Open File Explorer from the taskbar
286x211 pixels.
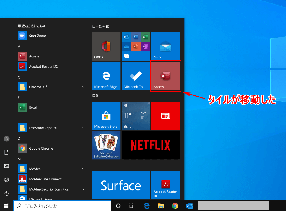pos(161,206)
